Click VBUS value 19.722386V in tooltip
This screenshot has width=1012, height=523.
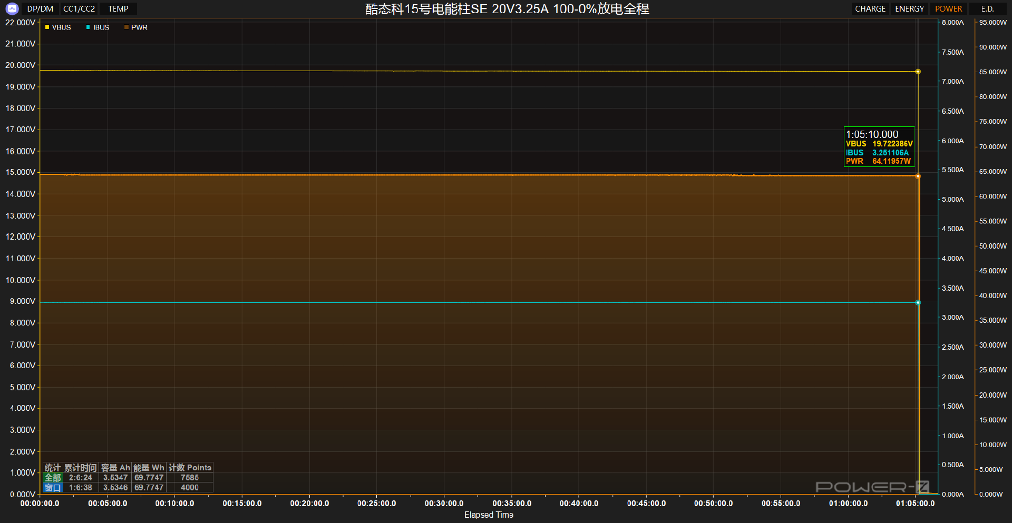892,144
